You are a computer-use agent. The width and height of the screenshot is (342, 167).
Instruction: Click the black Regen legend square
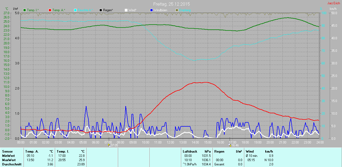[101, 10]
